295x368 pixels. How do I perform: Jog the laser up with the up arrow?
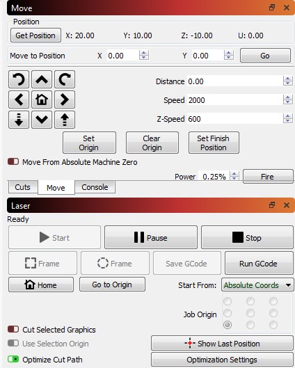click(42, 79)
